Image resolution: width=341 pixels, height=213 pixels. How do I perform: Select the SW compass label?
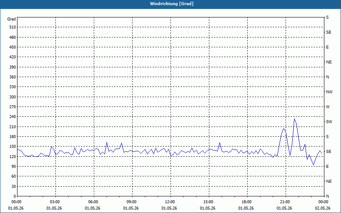[x=329, y=122]
